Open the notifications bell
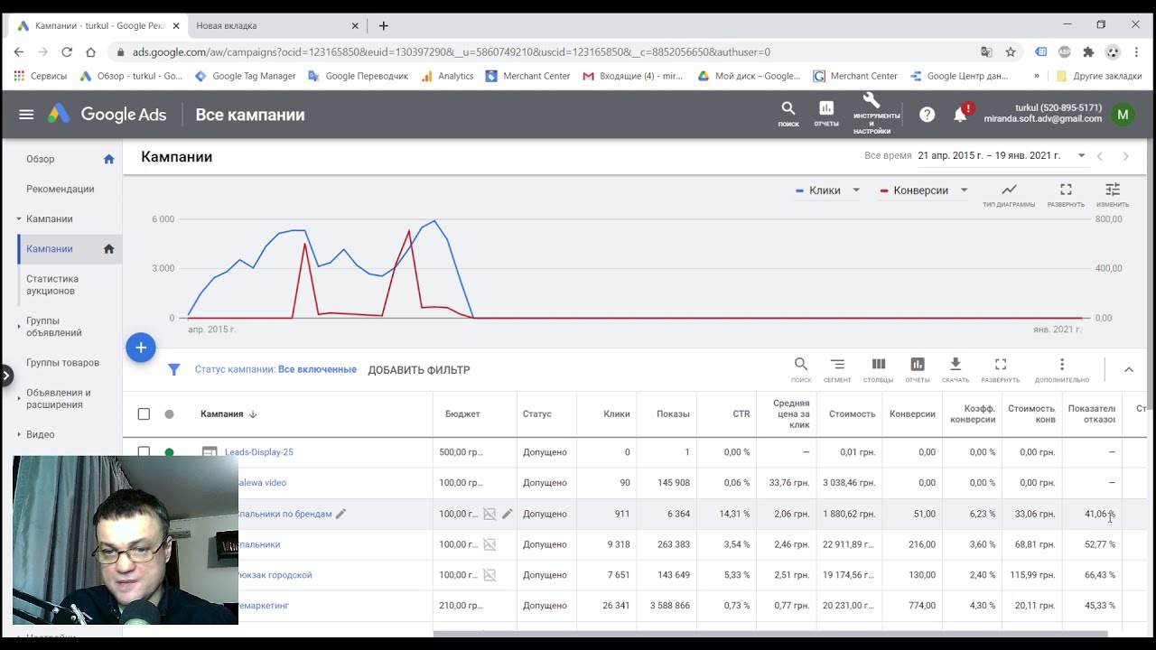Image resolution: width=1156 pixels, height=650 pixels. tap(961, 115)
